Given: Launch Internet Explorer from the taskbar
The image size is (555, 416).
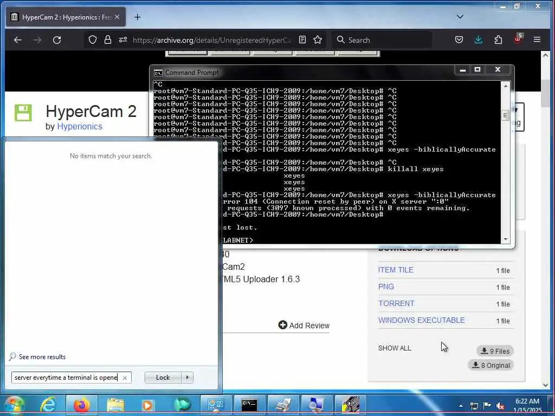Looking at the screenshot, I should (x=48, y=405).
